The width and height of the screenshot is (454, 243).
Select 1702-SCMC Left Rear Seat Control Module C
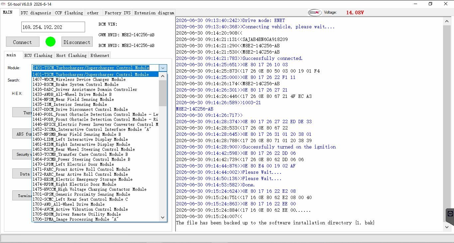[x=95, y=199]
